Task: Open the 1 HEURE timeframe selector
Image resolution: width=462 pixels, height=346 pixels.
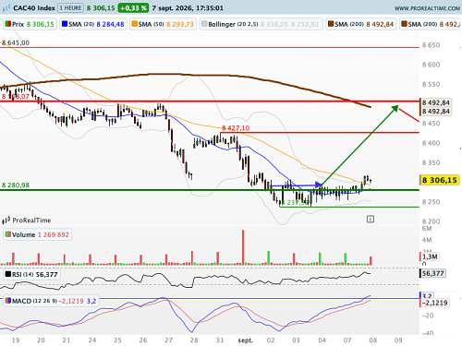Action: click(71, 8)
